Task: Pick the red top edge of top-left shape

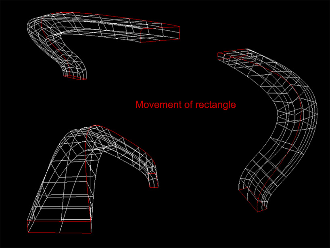Action: (x=121, y=18)
